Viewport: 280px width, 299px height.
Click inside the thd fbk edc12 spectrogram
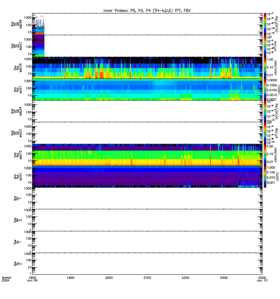click(147, 155)
